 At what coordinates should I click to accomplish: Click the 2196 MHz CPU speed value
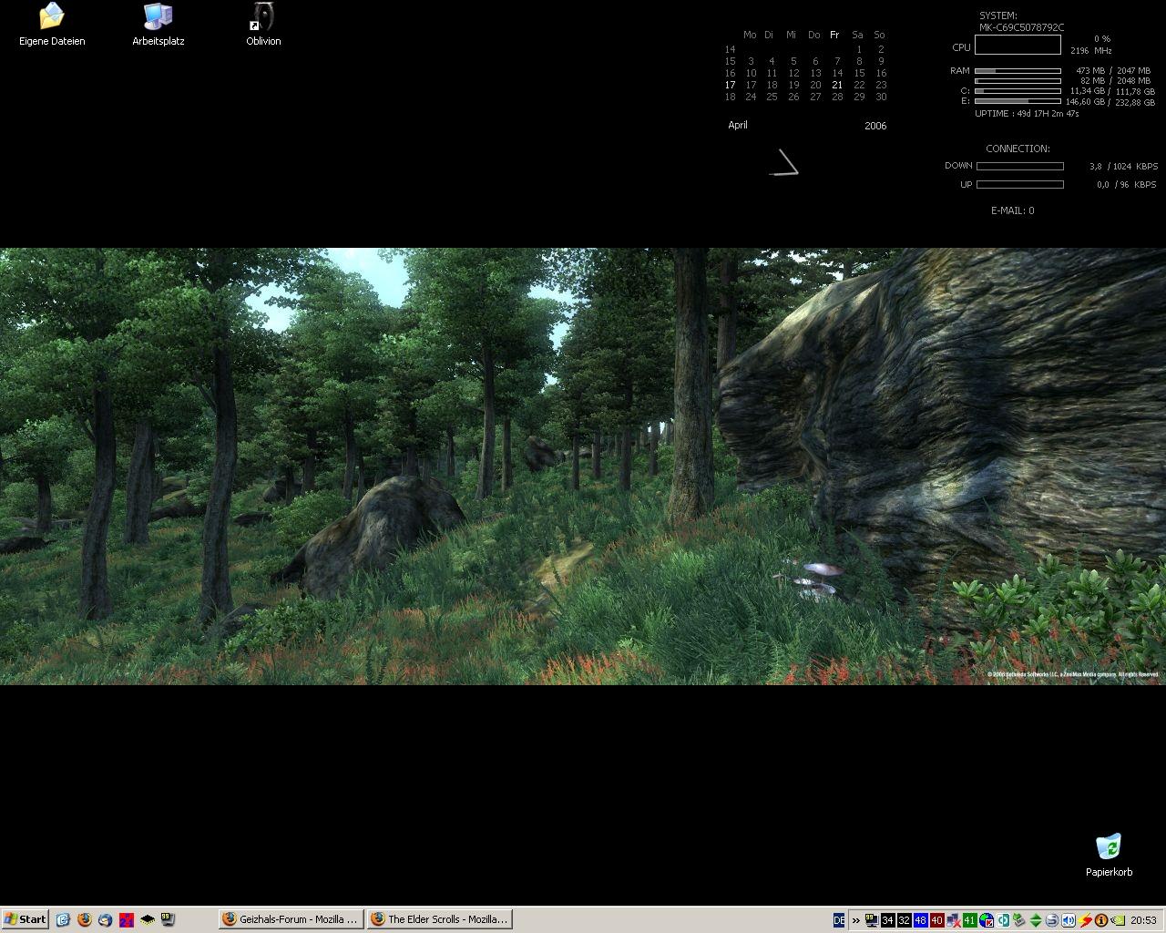pyautogui.click(x=1091, y=51)
